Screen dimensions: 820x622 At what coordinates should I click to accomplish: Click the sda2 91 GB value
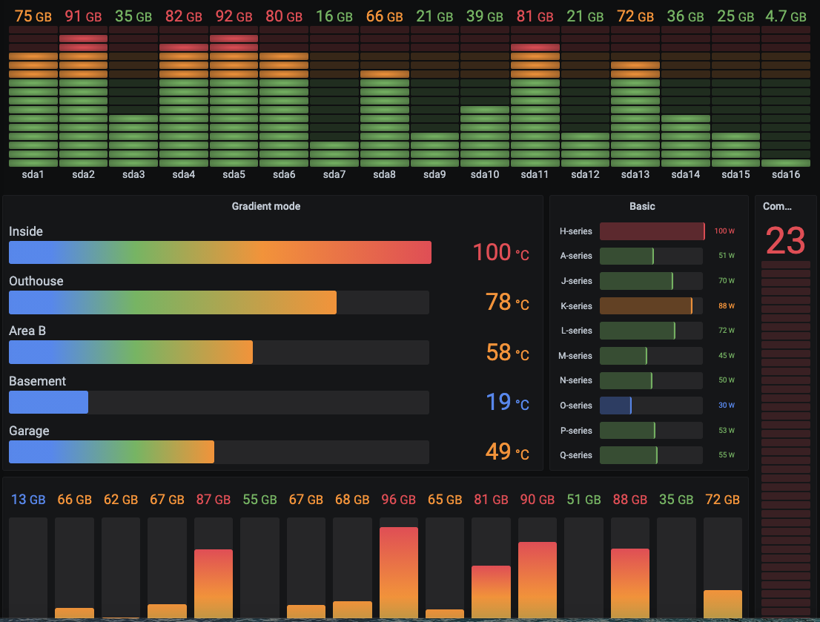pos(83,16)
